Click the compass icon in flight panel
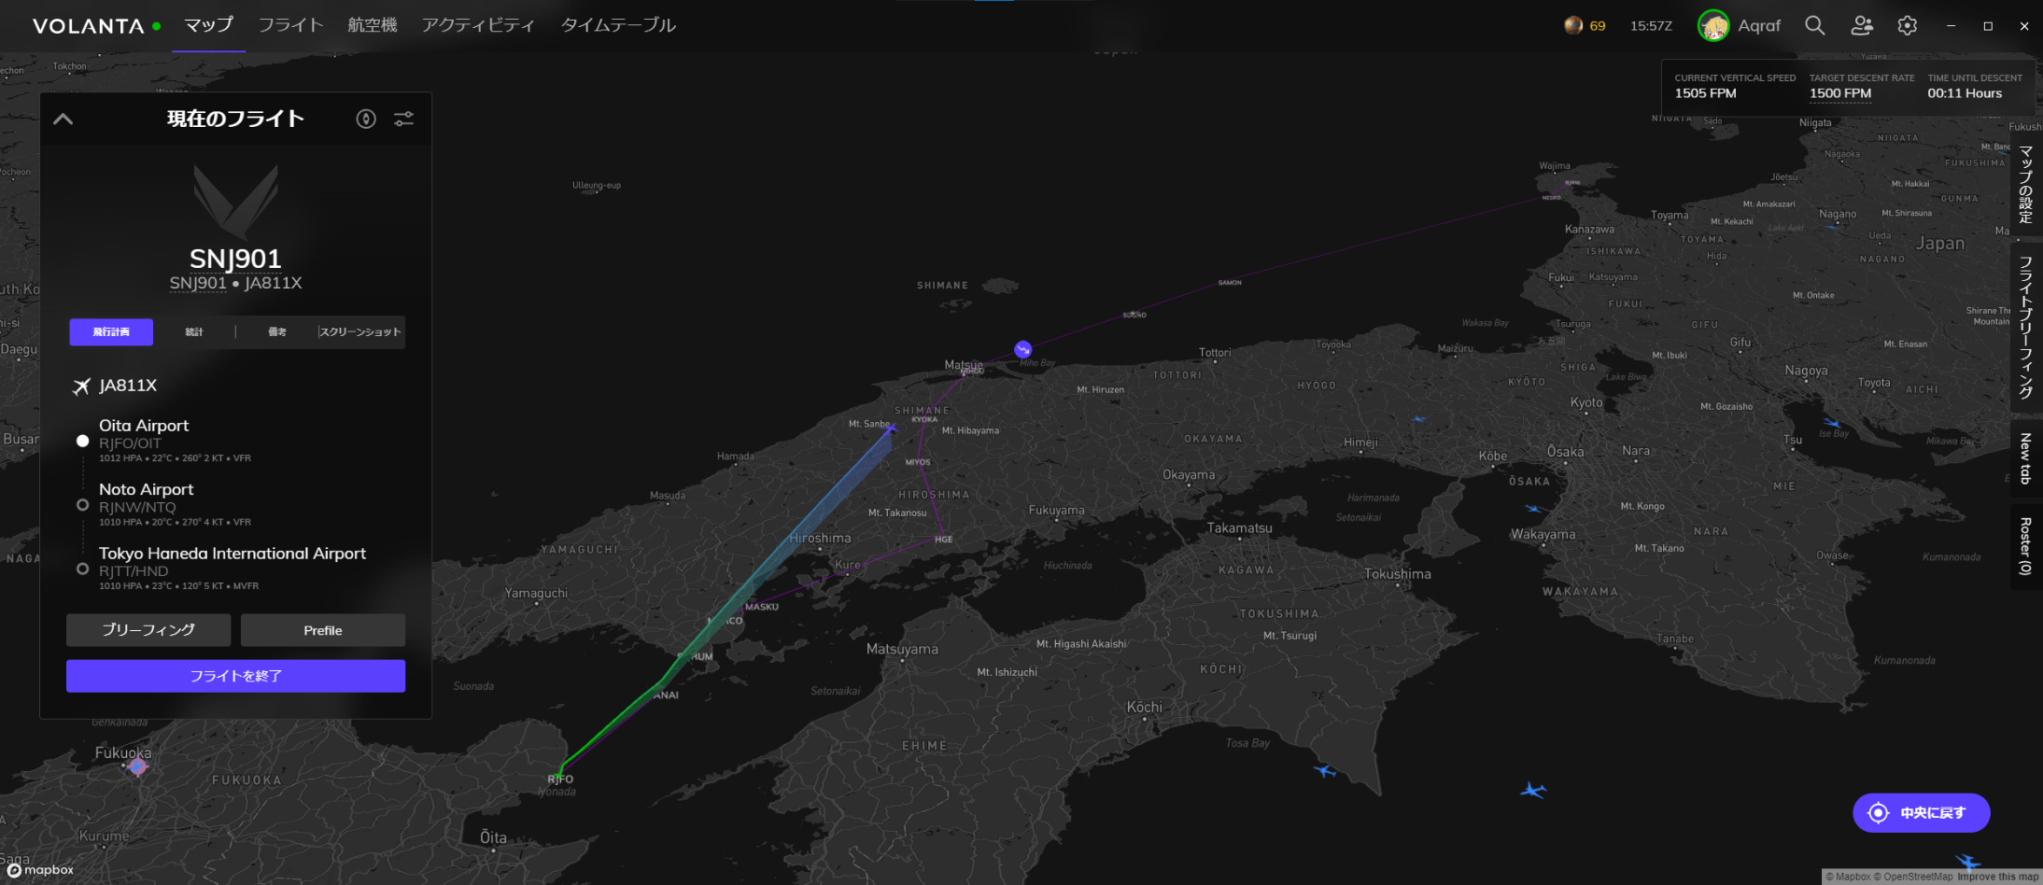 [x=366, y=119]
